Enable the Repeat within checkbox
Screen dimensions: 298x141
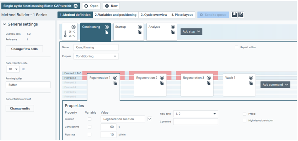tap(236, 47)
